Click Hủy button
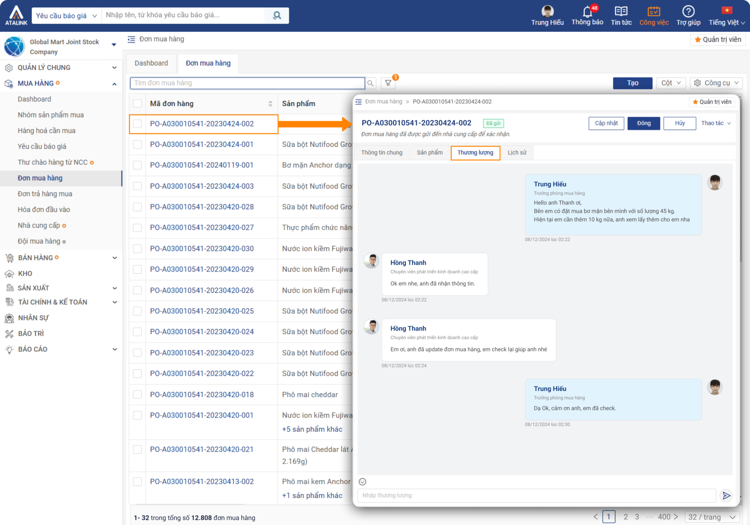The width and height of the screenshot is (750, 525). pyautogui.click(x=680, y=123)
